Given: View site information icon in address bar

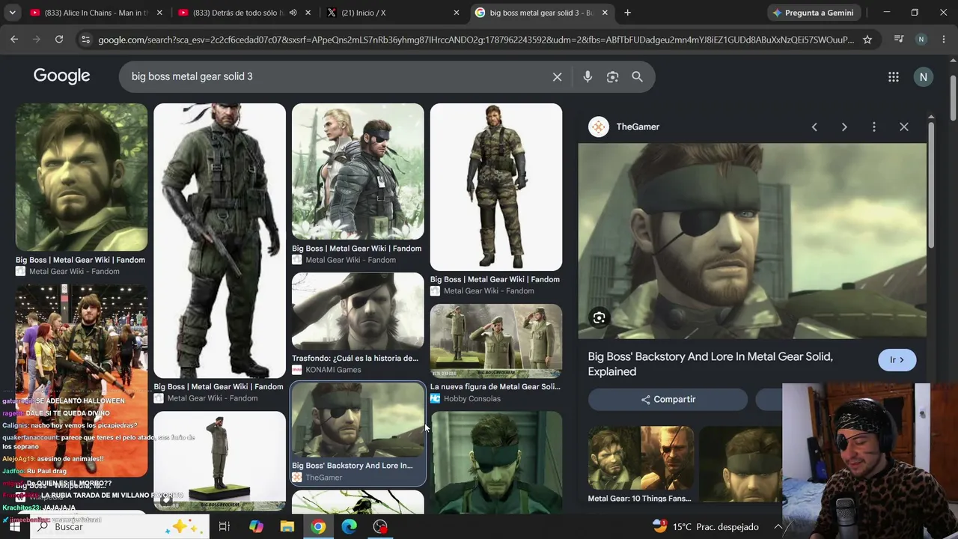Looking at the screenshot, I should coord(85,40).
